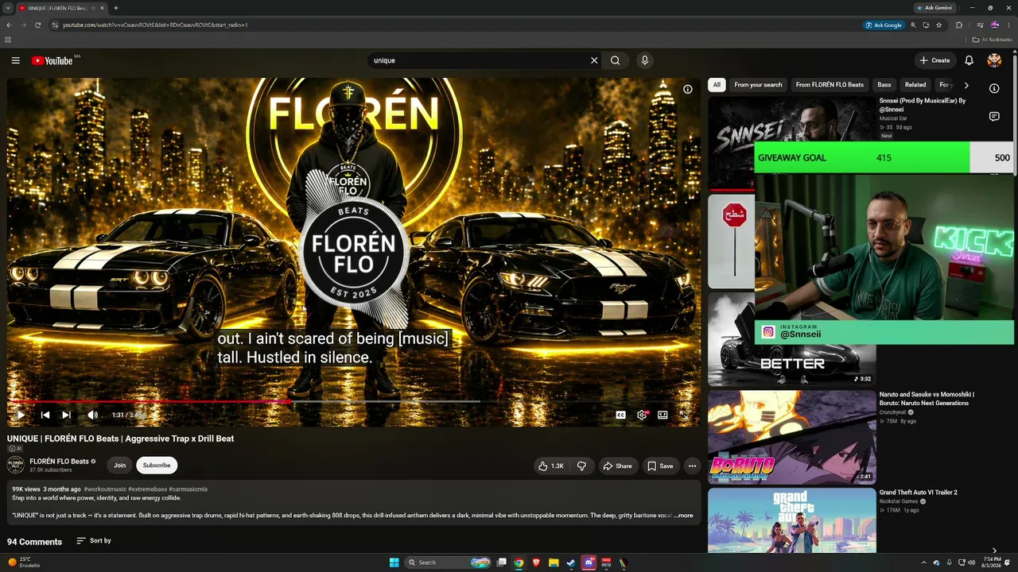Enter fullscreen on the video player
Image resolution: width=1018 pixels, height=572 pixels.
pyautogui.click(x=683, y=415)
